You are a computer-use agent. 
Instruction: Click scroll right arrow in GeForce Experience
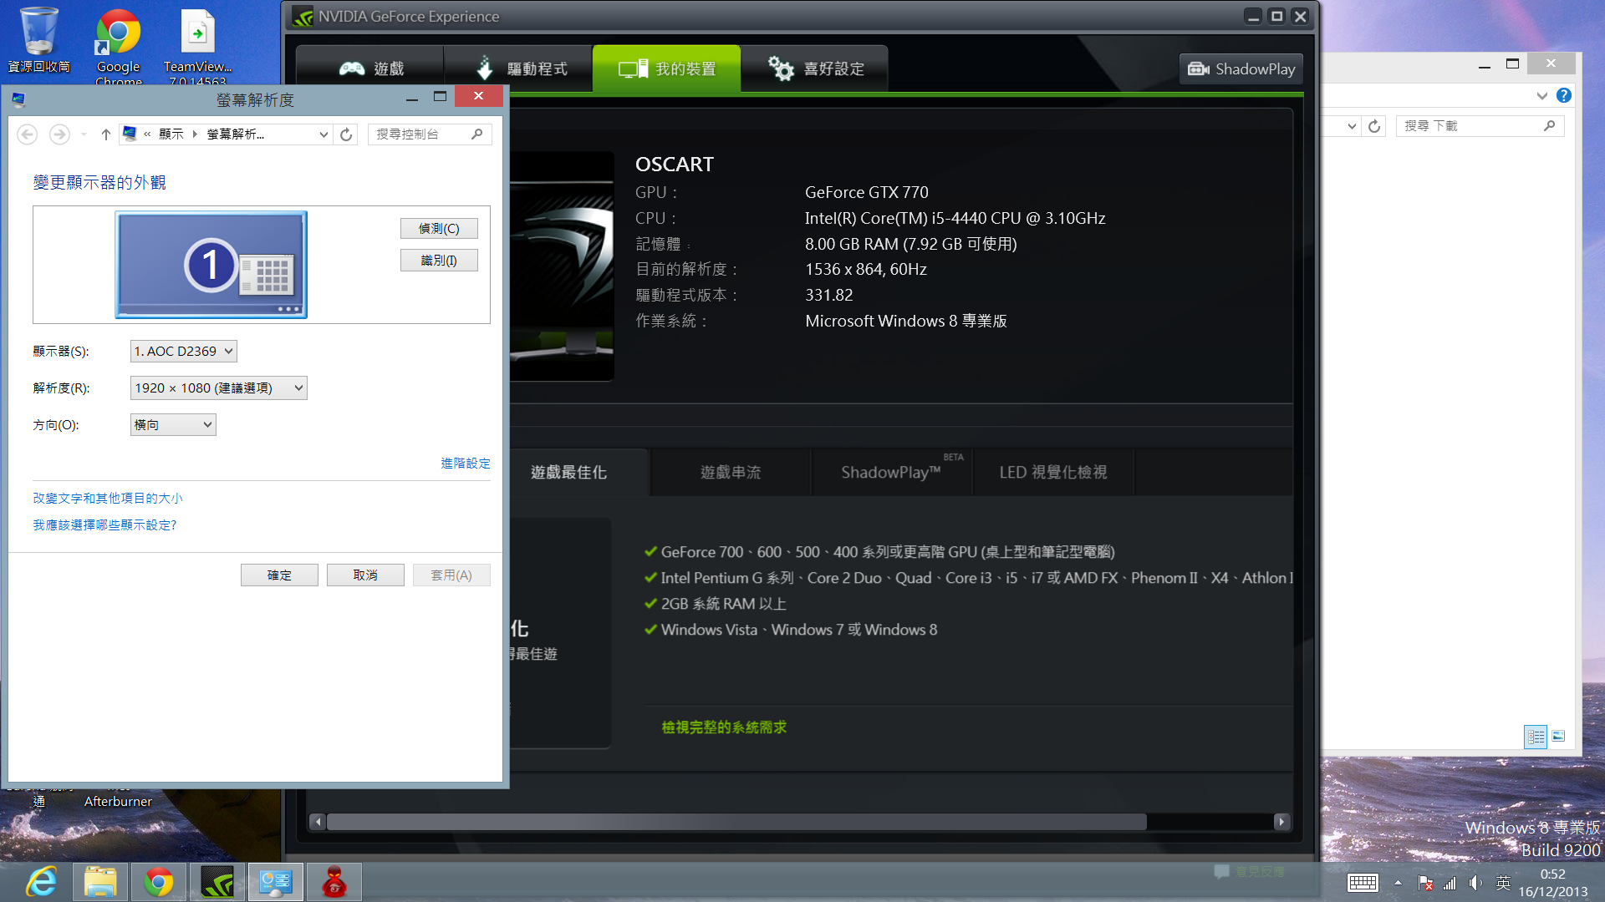pyautogui.click(x=1281, y=822)
